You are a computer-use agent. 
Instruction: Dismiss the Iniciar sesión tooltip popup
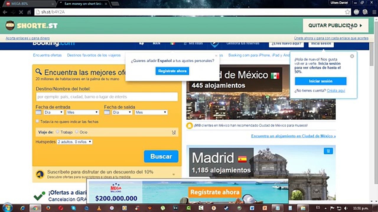(x=352, y=56)
